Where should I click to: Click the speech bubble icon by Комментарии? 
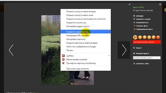[134, 53]
